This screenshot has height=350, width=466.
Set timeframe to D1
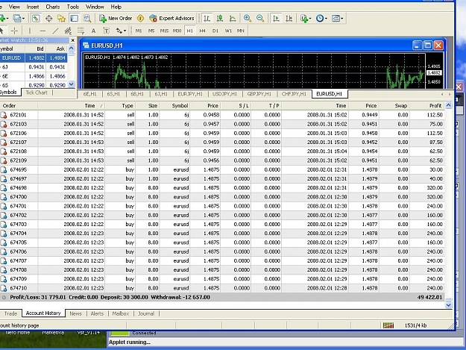click(x=215, y=31)
